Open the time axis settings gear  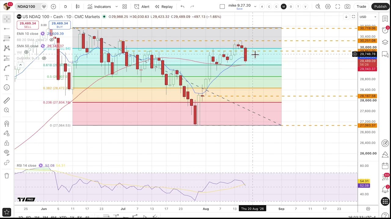[x=368, y=209]
